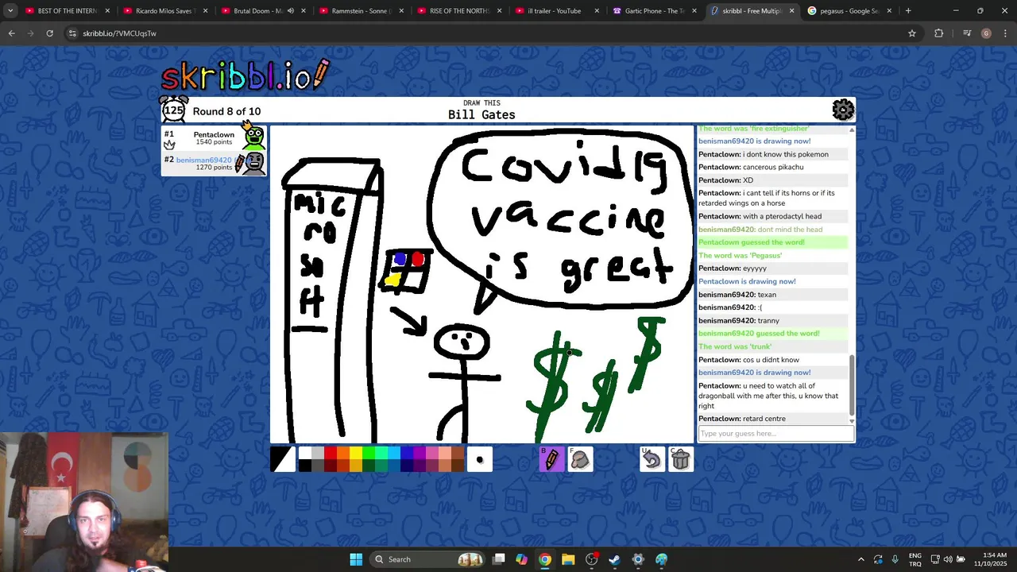Bookmark this page with the star

(x=912, y=33)
